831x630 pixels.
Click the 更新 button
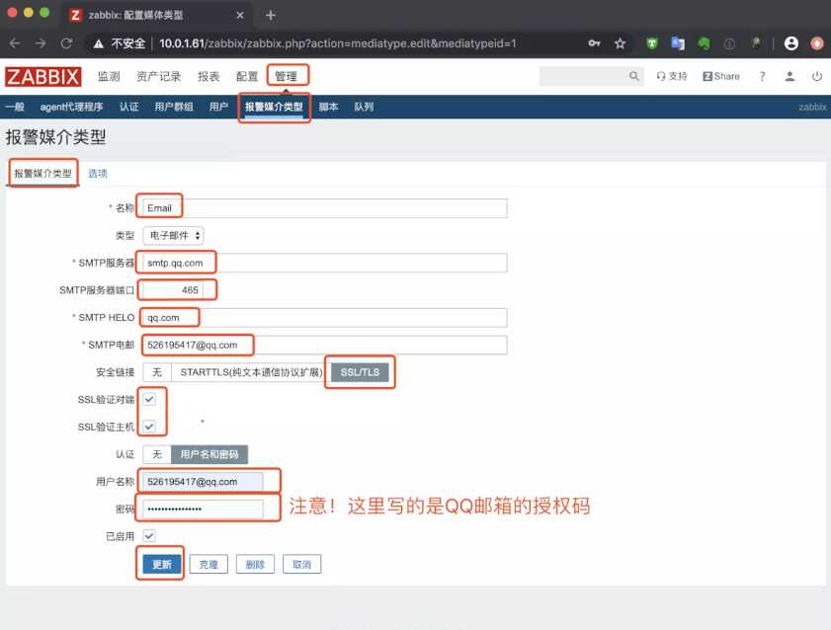(x=162, y=565)
